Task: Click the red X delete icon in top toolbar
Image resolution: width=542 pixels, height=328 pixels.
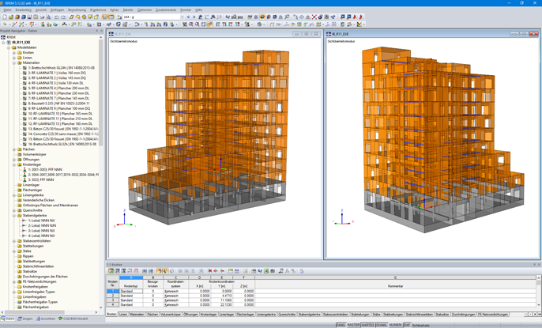Action: coord(314,17)
